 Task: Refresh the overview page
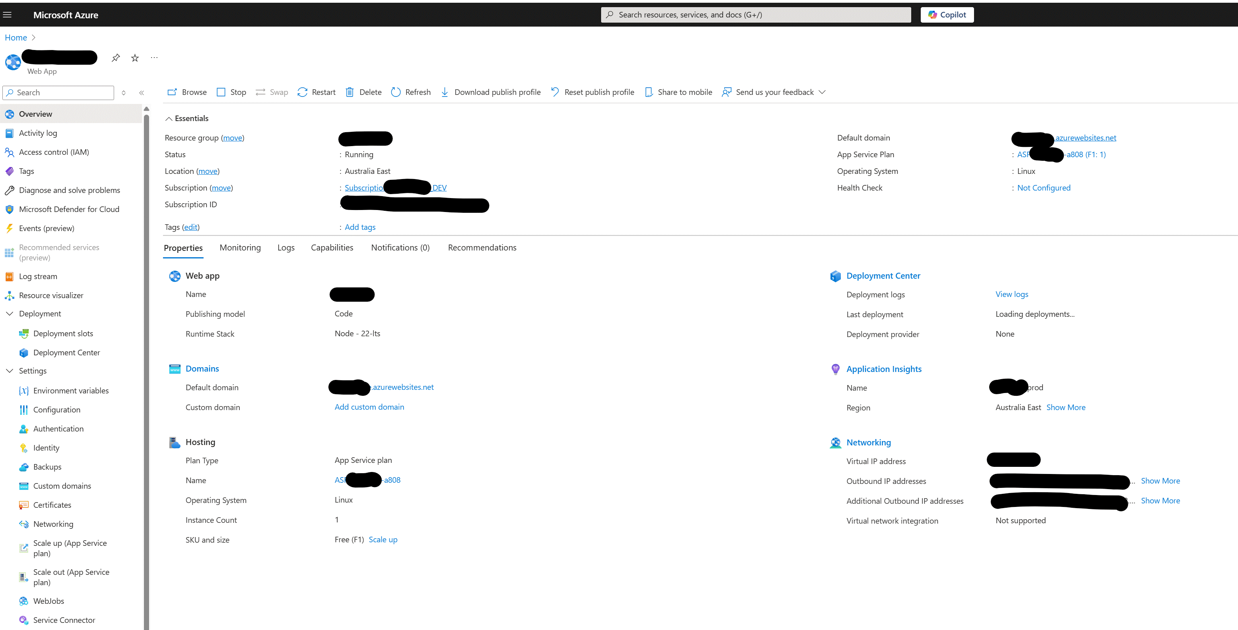tap(411, 92)
